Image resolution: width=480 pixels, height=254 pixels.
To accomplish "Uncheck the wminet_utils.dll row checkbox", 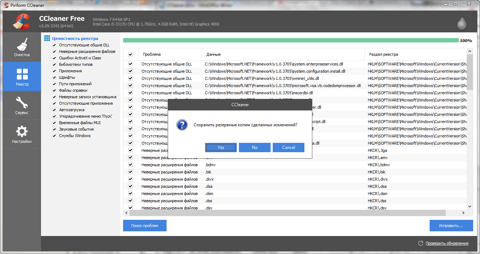I will [130, 78].
